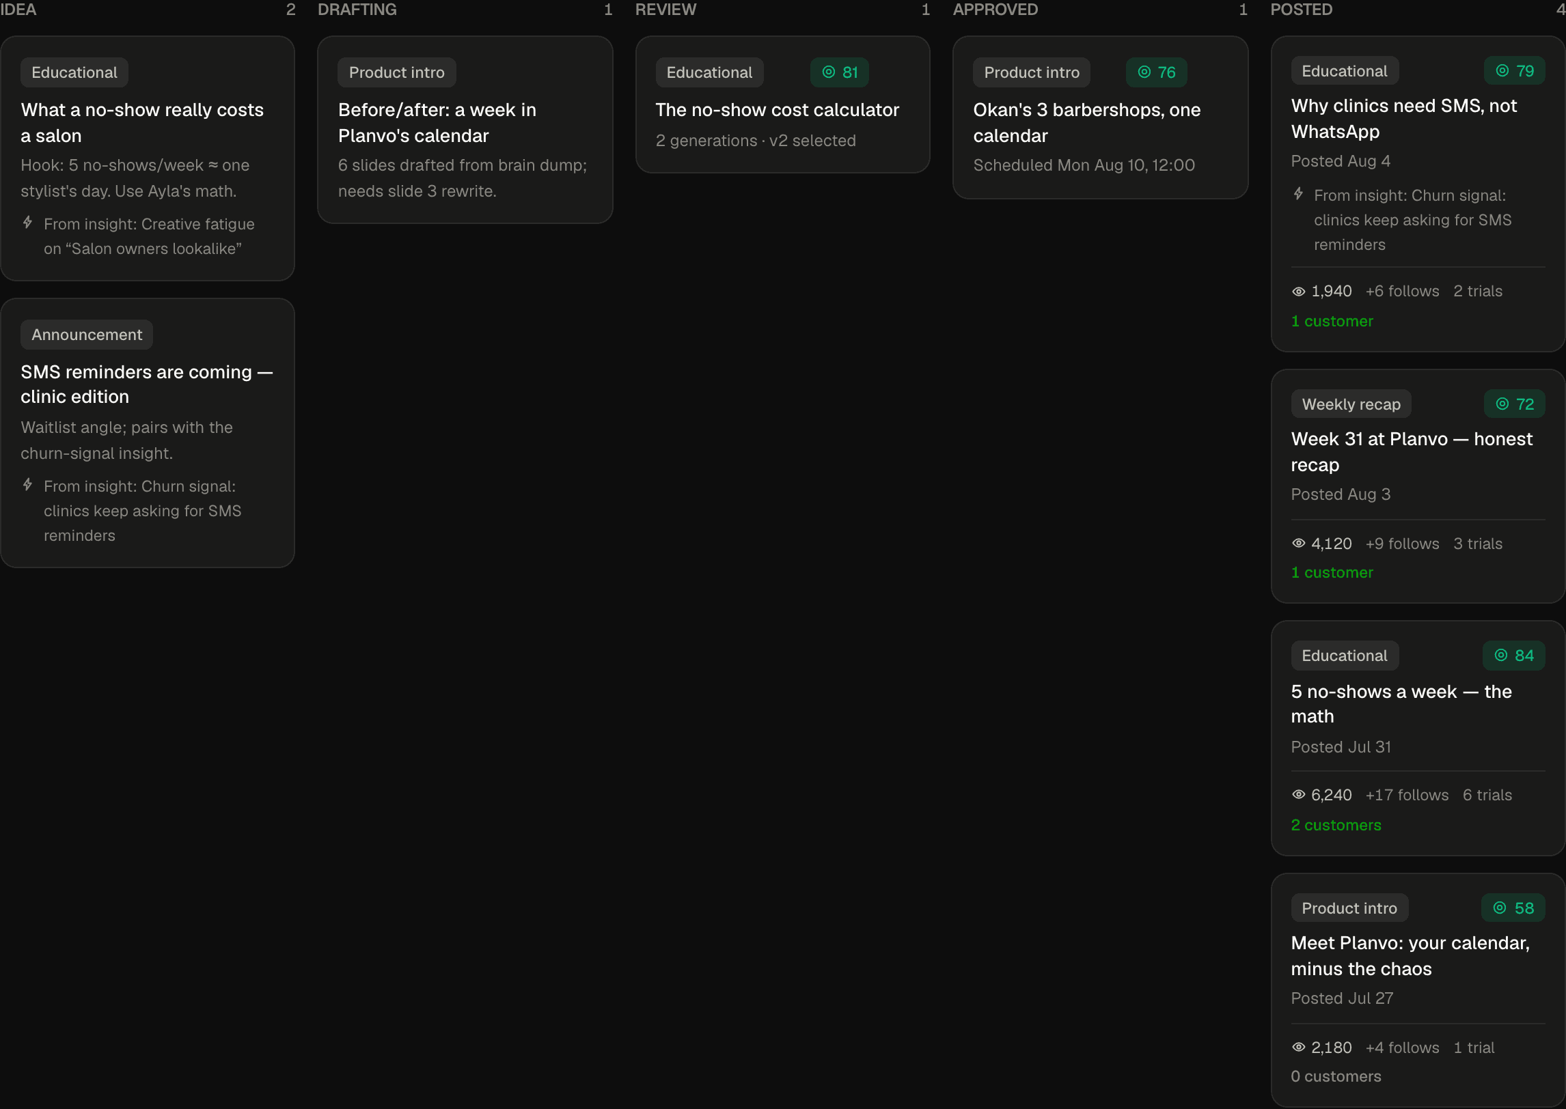The image size is (1566, 1109).
Task: Click 'Posted Jul 27' date
Action: 1342,998
